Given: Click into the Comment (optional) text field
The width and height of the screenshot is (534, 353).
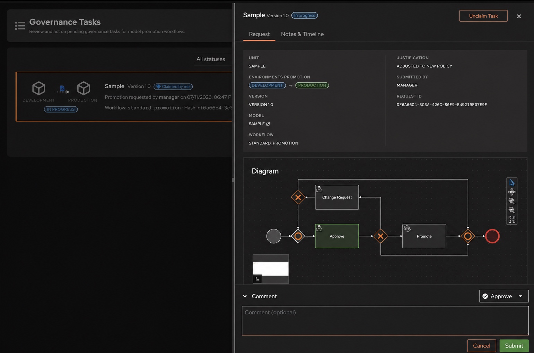Looking at the screenshot, I should click(385, 321).
